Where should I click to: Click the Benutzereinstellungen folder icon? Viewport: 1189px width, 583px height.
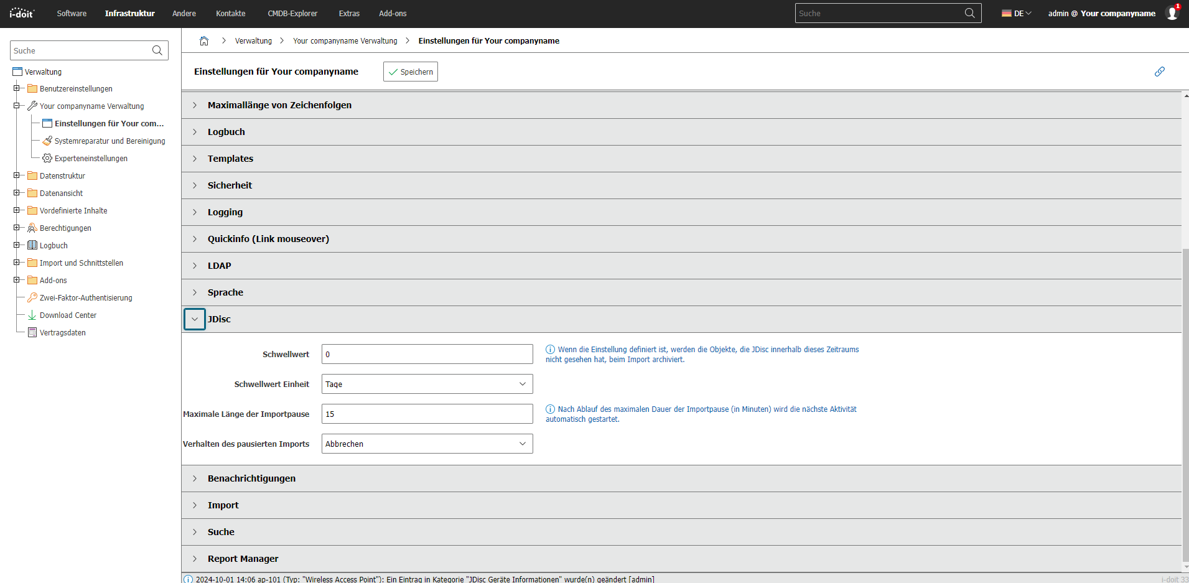32,89
